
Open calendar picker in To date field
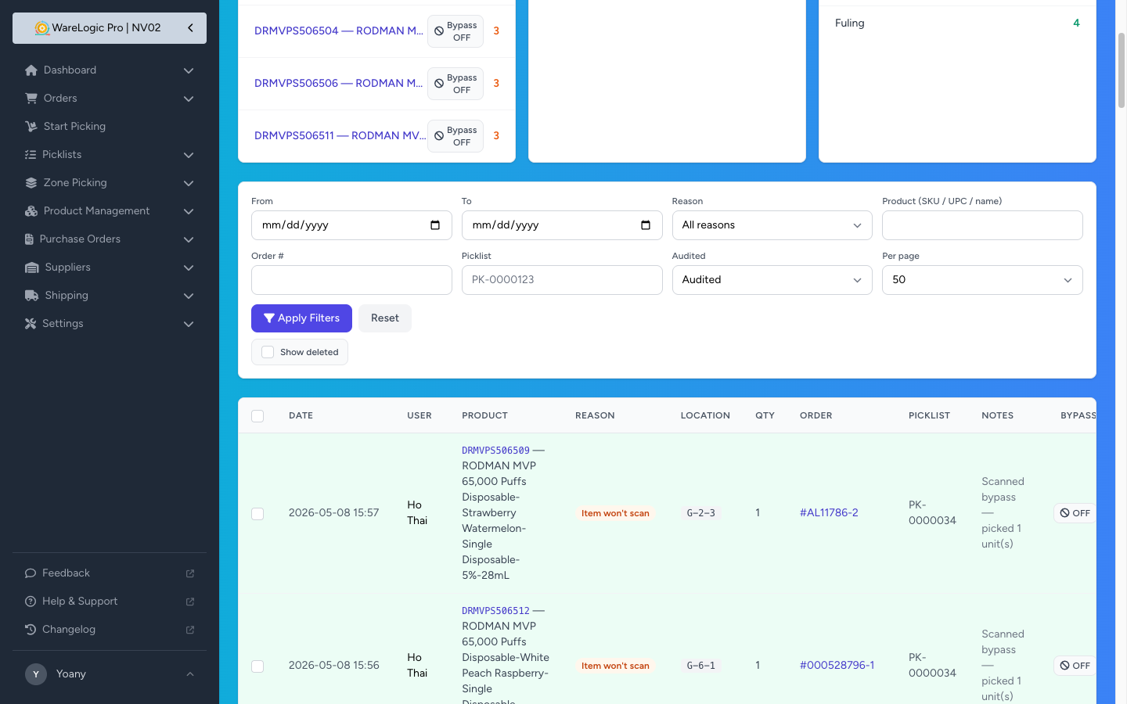click(x=646, y=225)
